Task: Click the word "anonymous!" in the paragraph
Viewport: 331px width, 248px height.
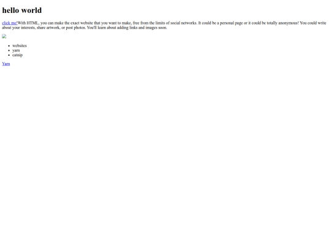Action: click(x=288, y=23)
